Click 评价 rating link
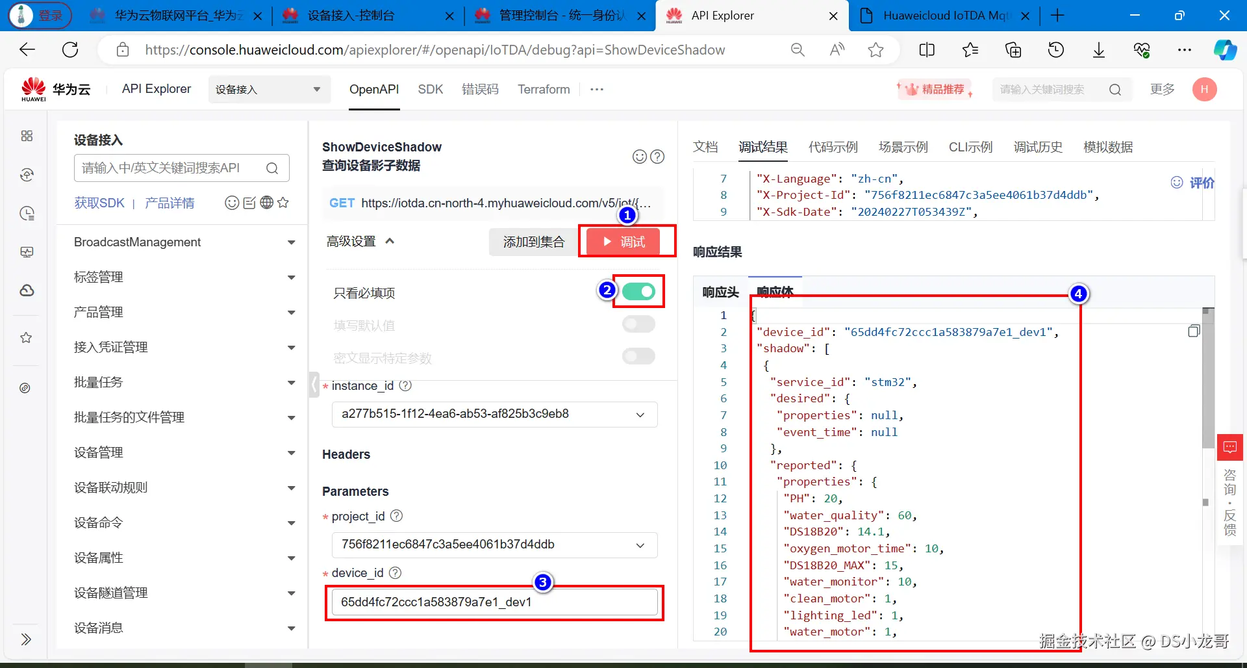This screenshot has height=668, width=1247. coord(1192,183)
